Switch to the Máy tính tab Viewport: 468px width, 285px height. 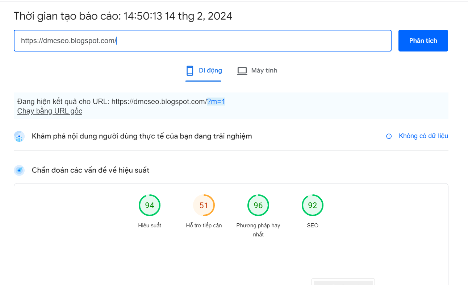point(257,71)
